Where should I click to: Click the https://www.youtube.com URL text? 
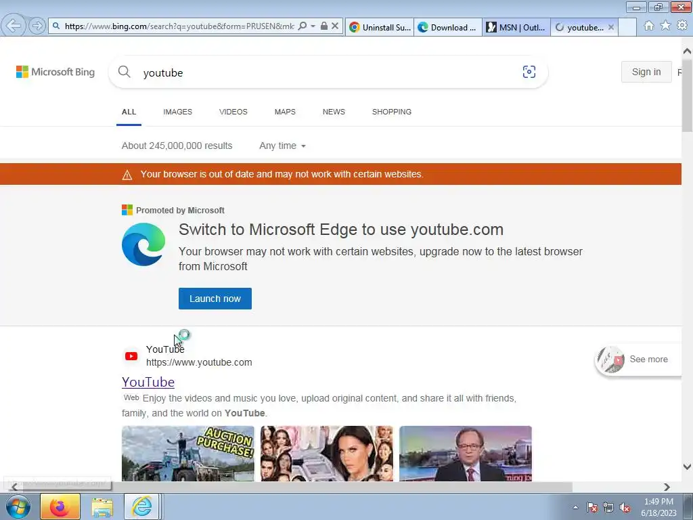pyautogui.click(x=199, y=363)
